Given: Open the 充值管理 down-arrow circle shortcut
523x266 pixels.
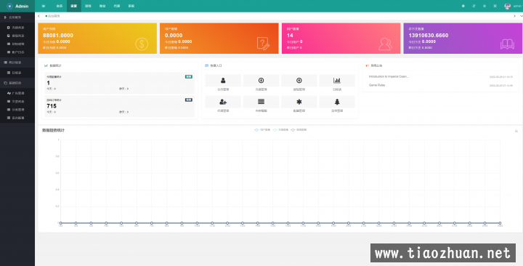Looking at the screenshot, I should [x=261, y=81].
